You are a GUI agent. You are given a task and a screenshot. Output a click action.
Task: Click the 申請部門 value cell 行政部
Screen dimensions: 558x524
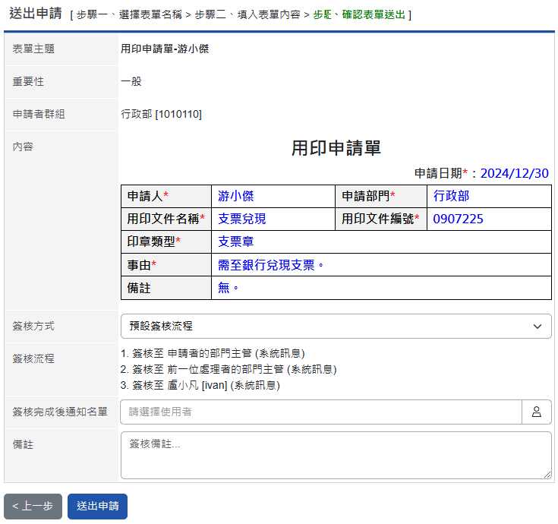[x=489, y=196]
